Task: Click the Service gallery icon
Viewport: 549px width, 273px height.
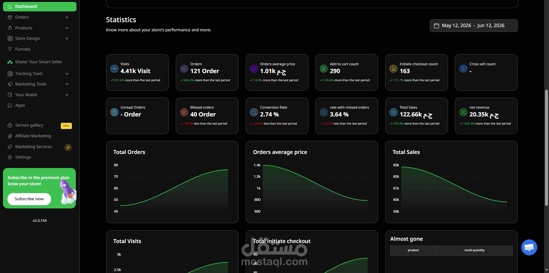Action: click(x=10, y=125)
